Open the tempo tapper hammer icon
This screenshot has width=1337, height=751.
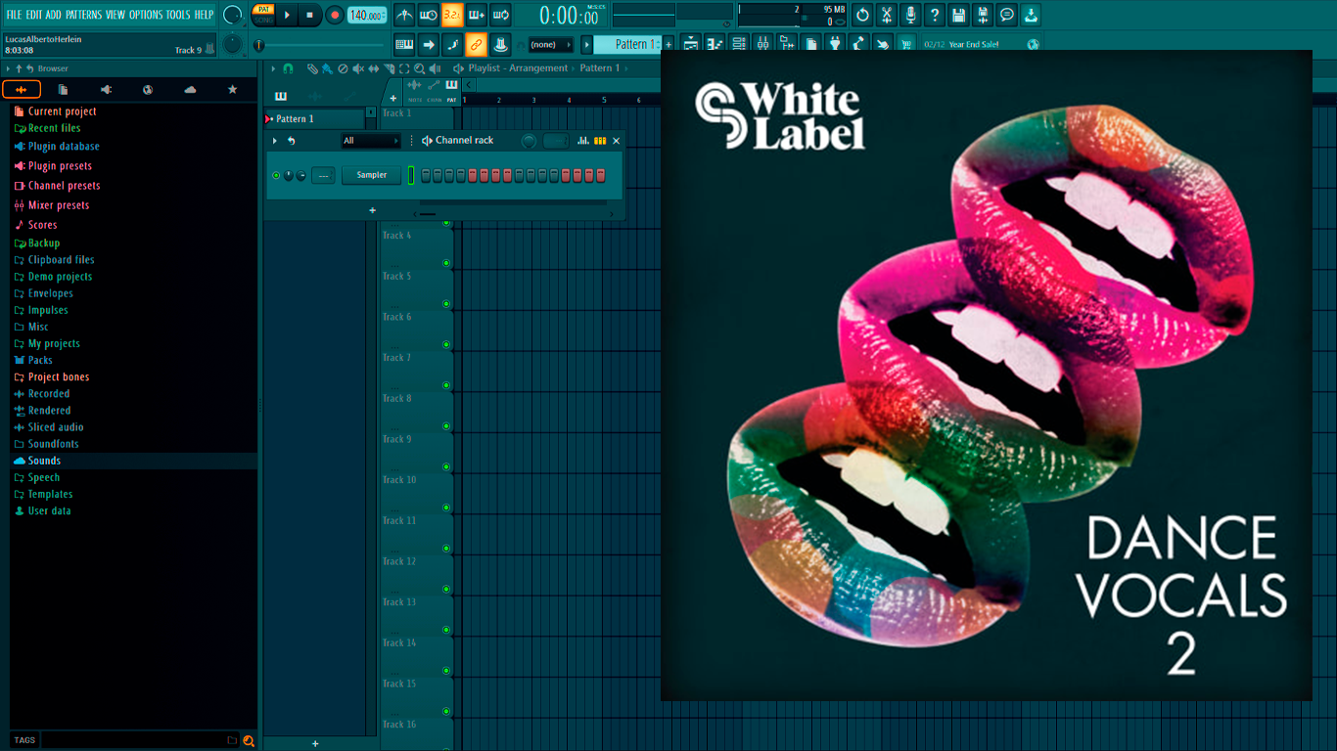pyautogui.click(x=859, y=44)
